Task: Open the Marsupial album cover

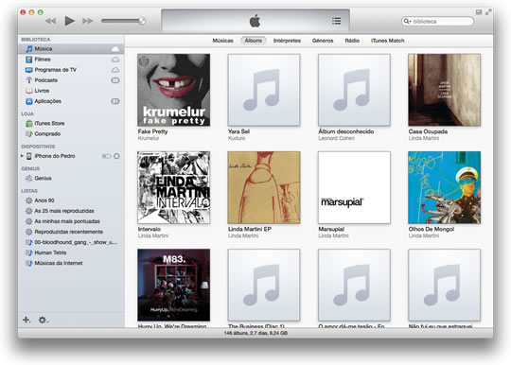Action: (354, 187)
